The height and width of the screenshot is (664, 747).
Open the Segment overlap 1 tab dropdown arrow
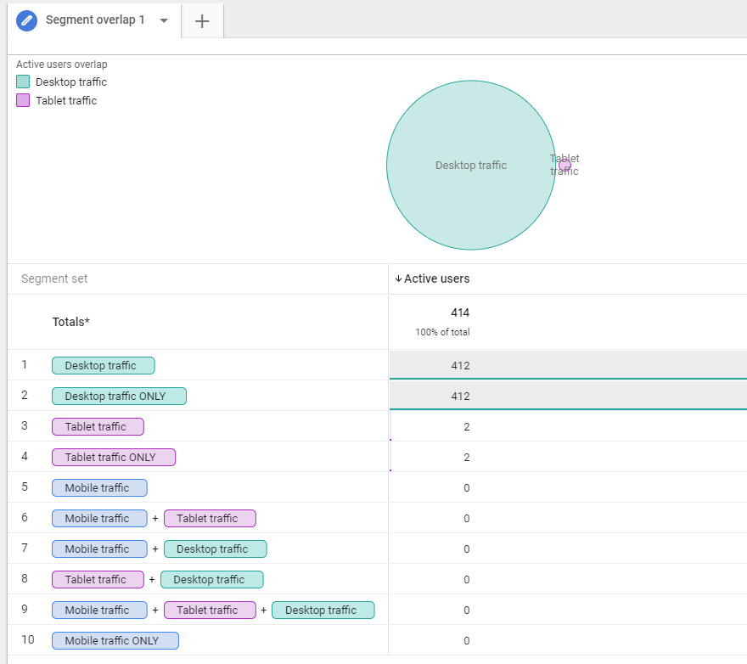[x=164, y=20]
